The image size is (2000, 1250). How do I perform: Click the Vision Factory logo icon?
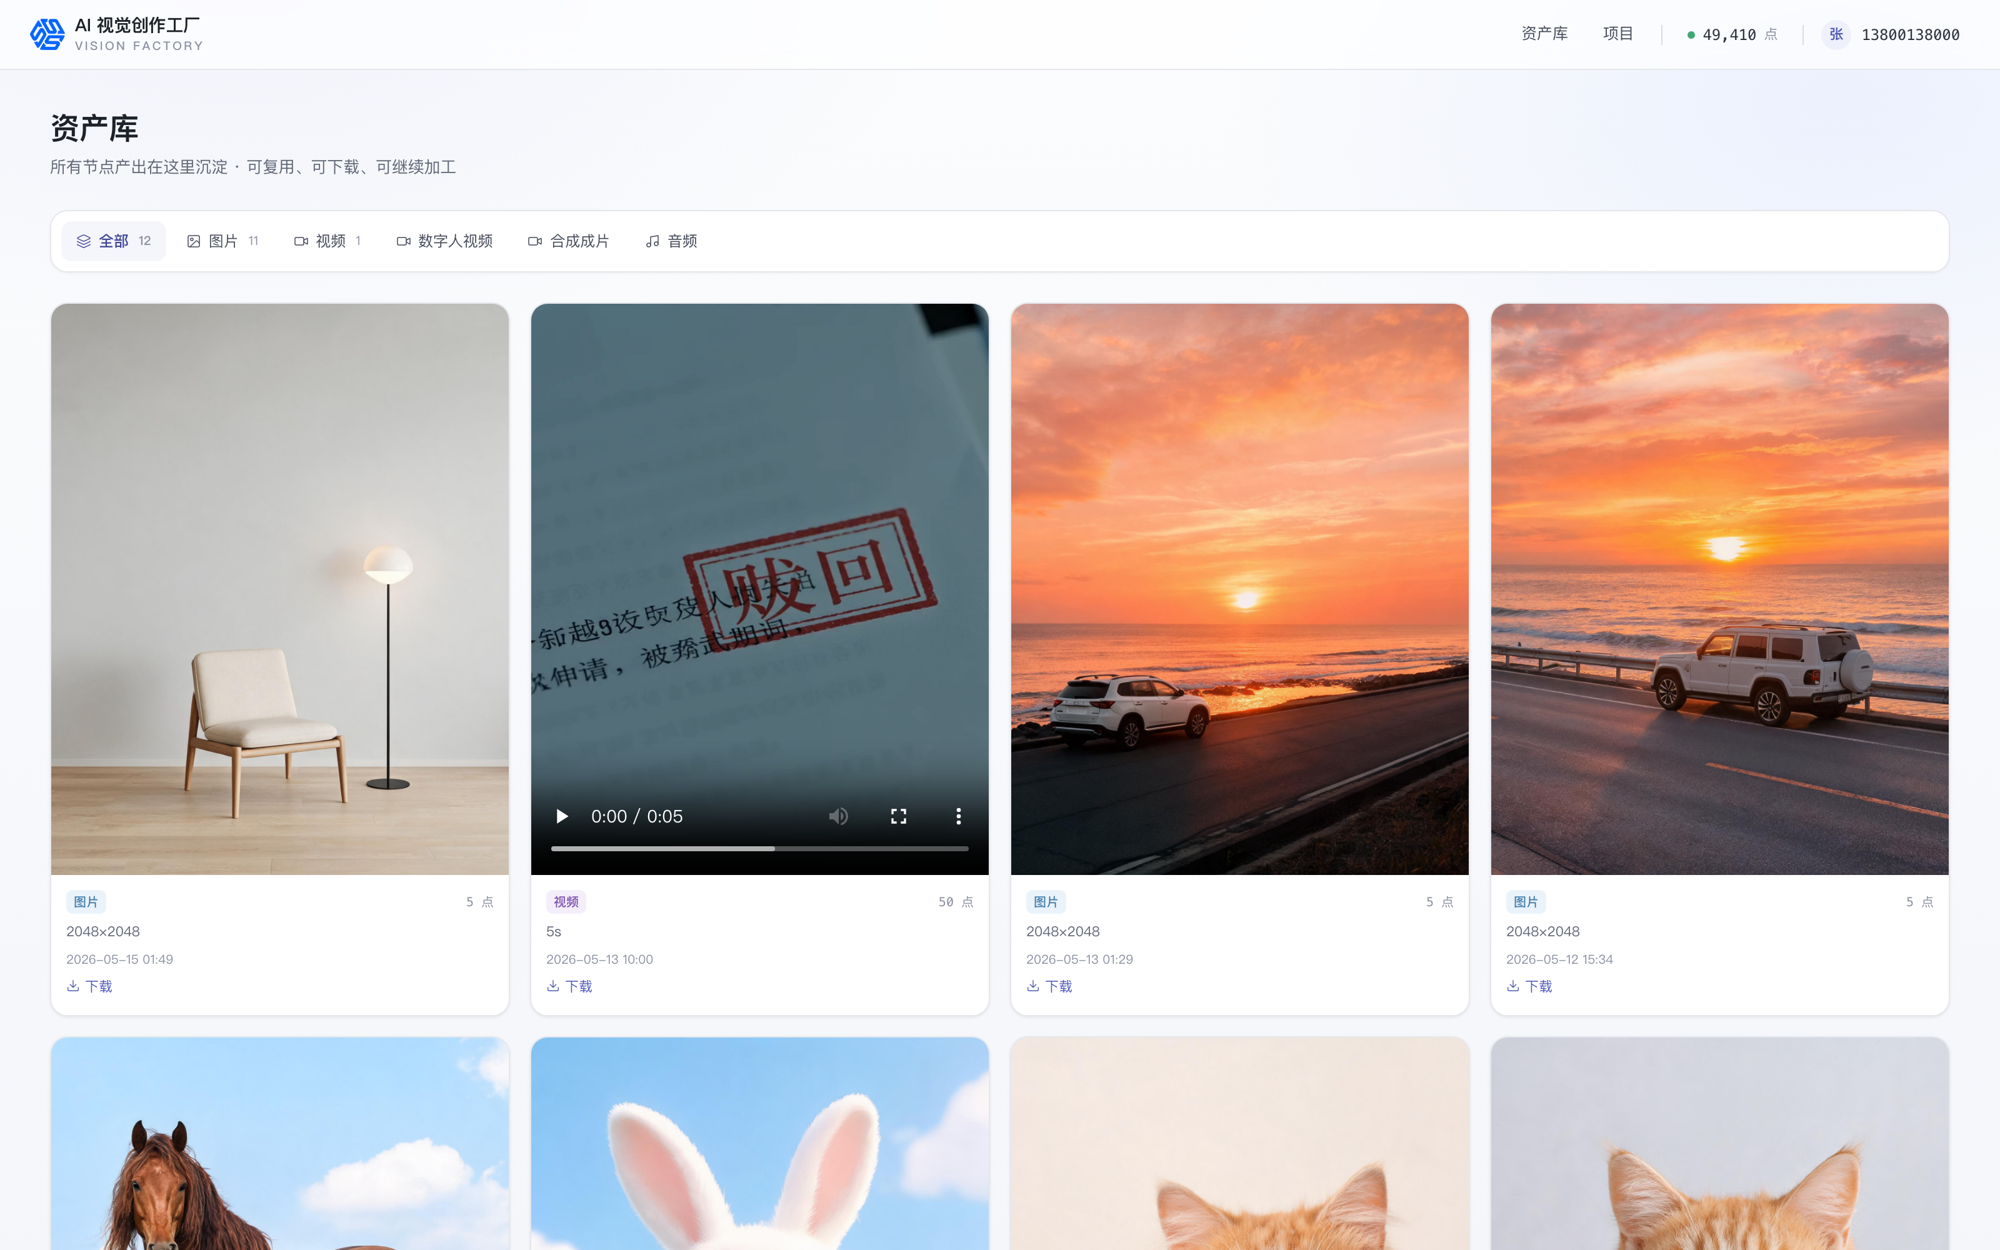47,34
